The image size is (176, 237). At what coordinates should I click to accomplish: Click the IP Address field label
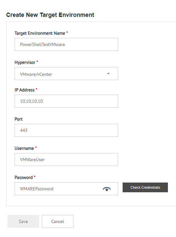pos(25,90)
